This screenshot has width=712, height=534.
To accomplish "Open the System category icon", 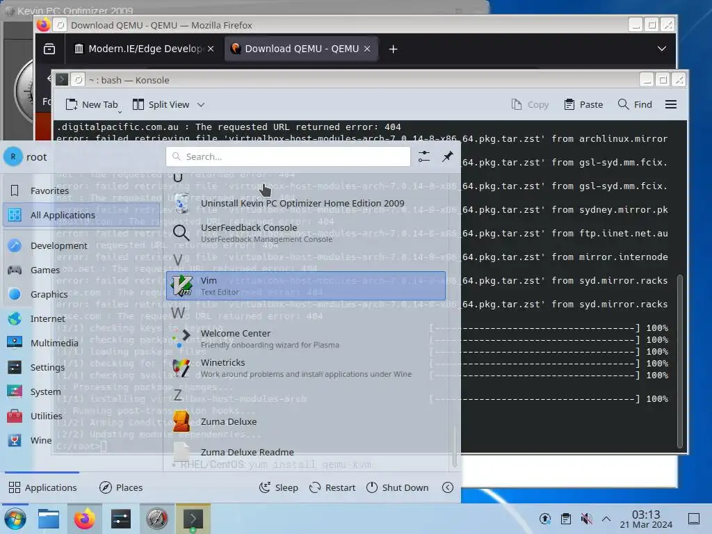I will click(15, 391).
